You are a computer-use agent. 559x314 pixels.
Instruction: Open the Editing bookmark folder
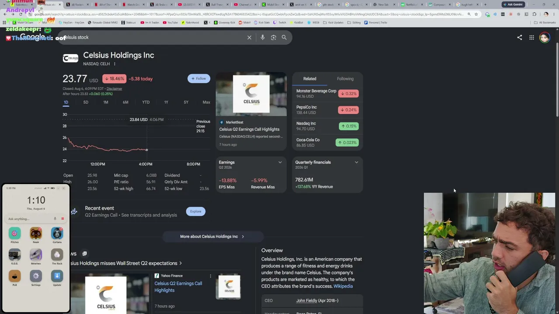click(355, 23)
